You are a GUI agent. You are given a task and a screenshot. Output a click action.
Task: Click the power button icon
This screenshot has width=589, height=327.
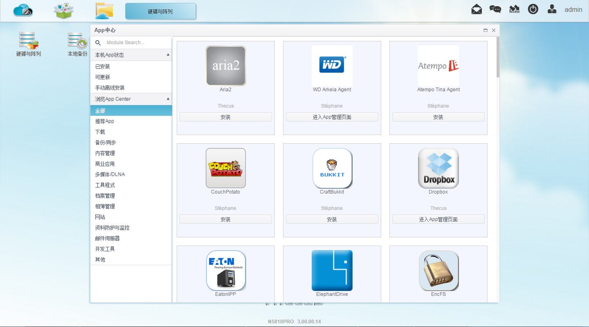[x=533, y=9]
